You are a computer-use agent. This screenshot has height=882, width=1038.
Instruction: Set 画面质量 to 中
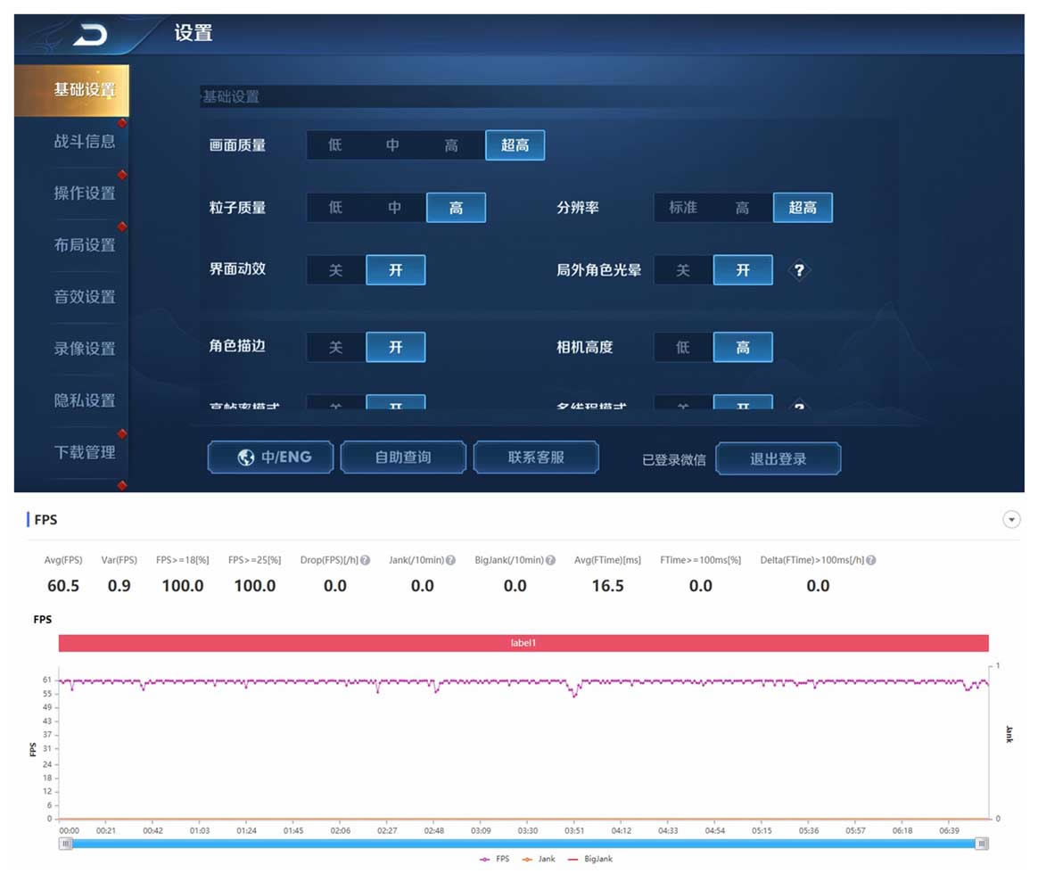(x=393, y=145)
